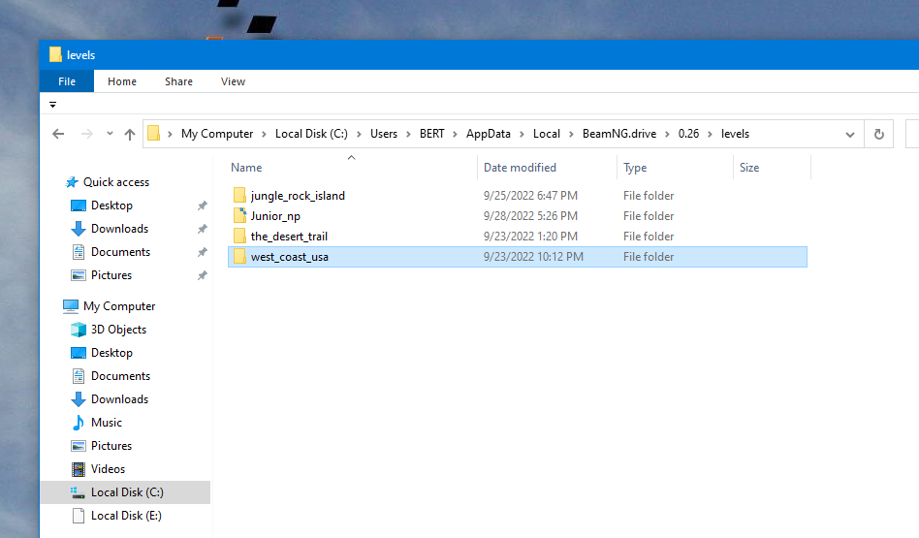Open pinned Desktop under Quick access
The image size is (919, 538).
(x=111, y=206)
